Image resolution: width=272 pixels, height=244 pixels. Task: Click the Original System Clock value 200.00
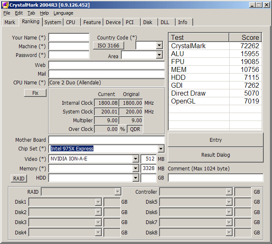point(131,111)
